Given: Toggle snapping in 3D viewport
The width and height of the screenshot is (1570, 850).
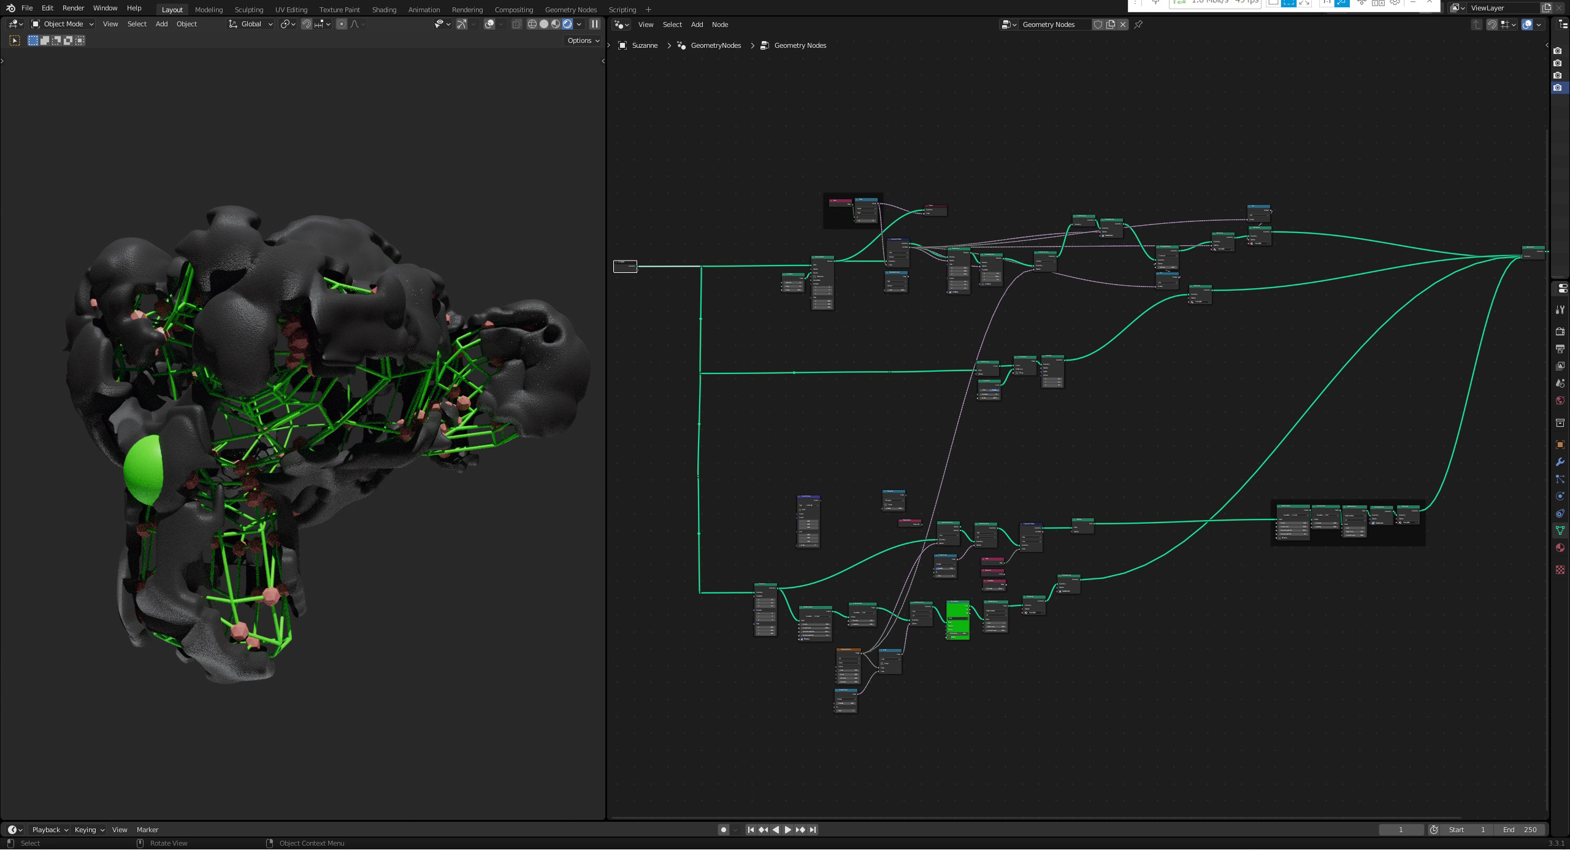Looking at the screenshot, I should [x=307, y=24].
